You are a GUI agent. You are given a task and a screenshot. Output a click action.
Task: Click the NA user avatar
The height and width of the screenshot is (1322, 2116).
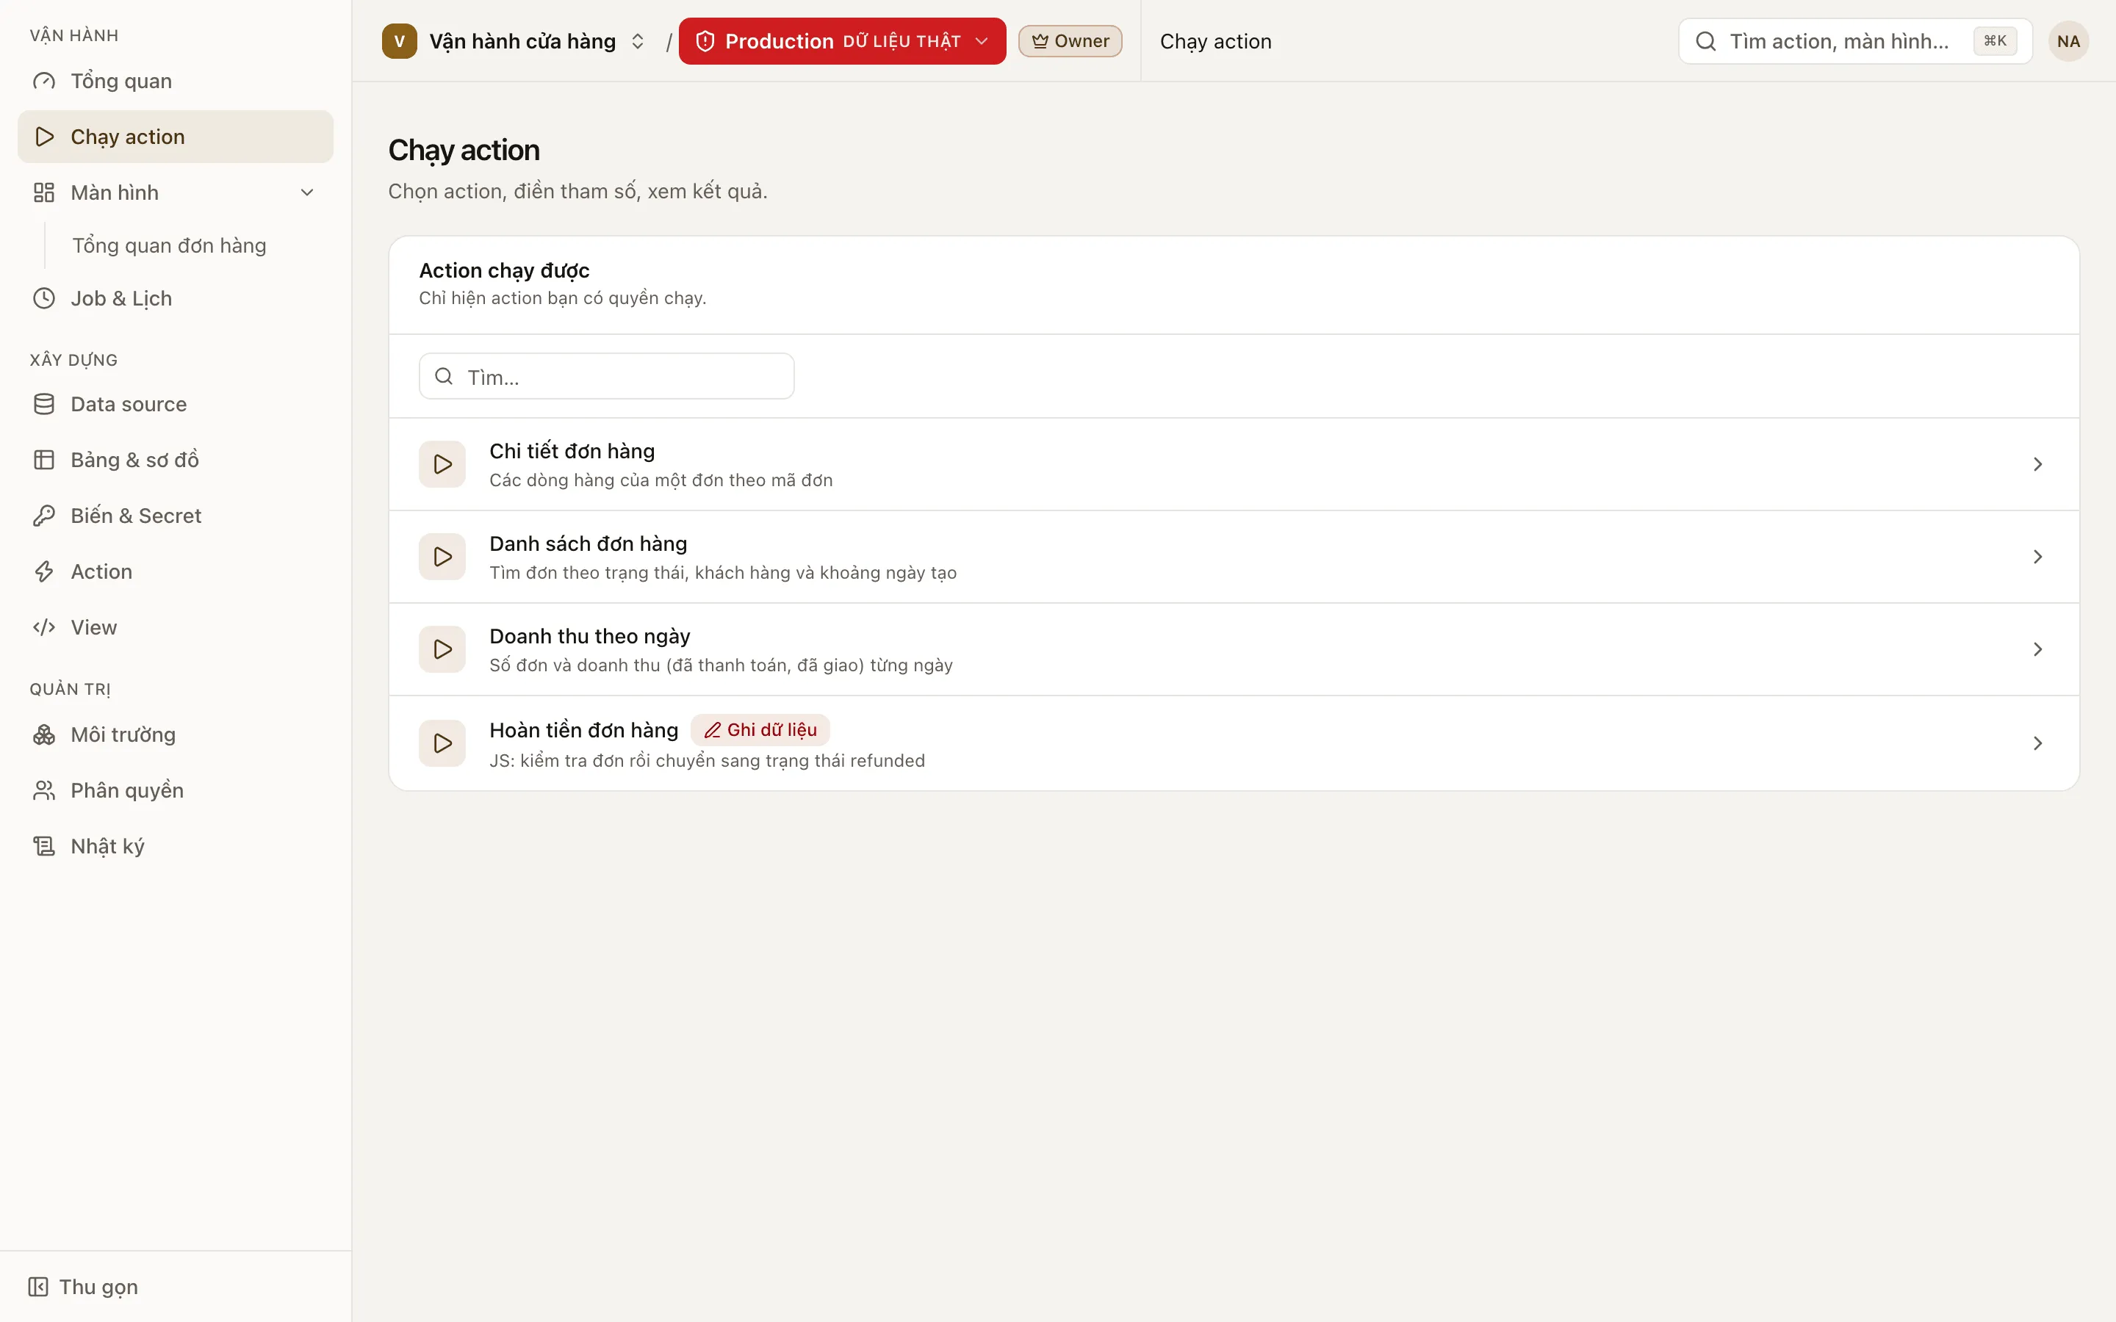point(2068,41)
